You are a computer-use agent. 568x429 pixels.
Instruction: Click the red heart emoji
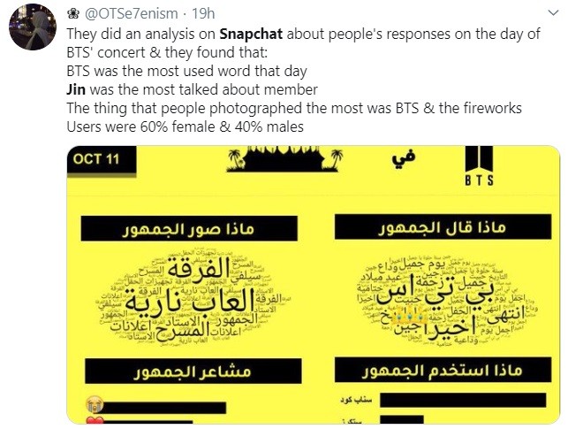tap(89, 419)
